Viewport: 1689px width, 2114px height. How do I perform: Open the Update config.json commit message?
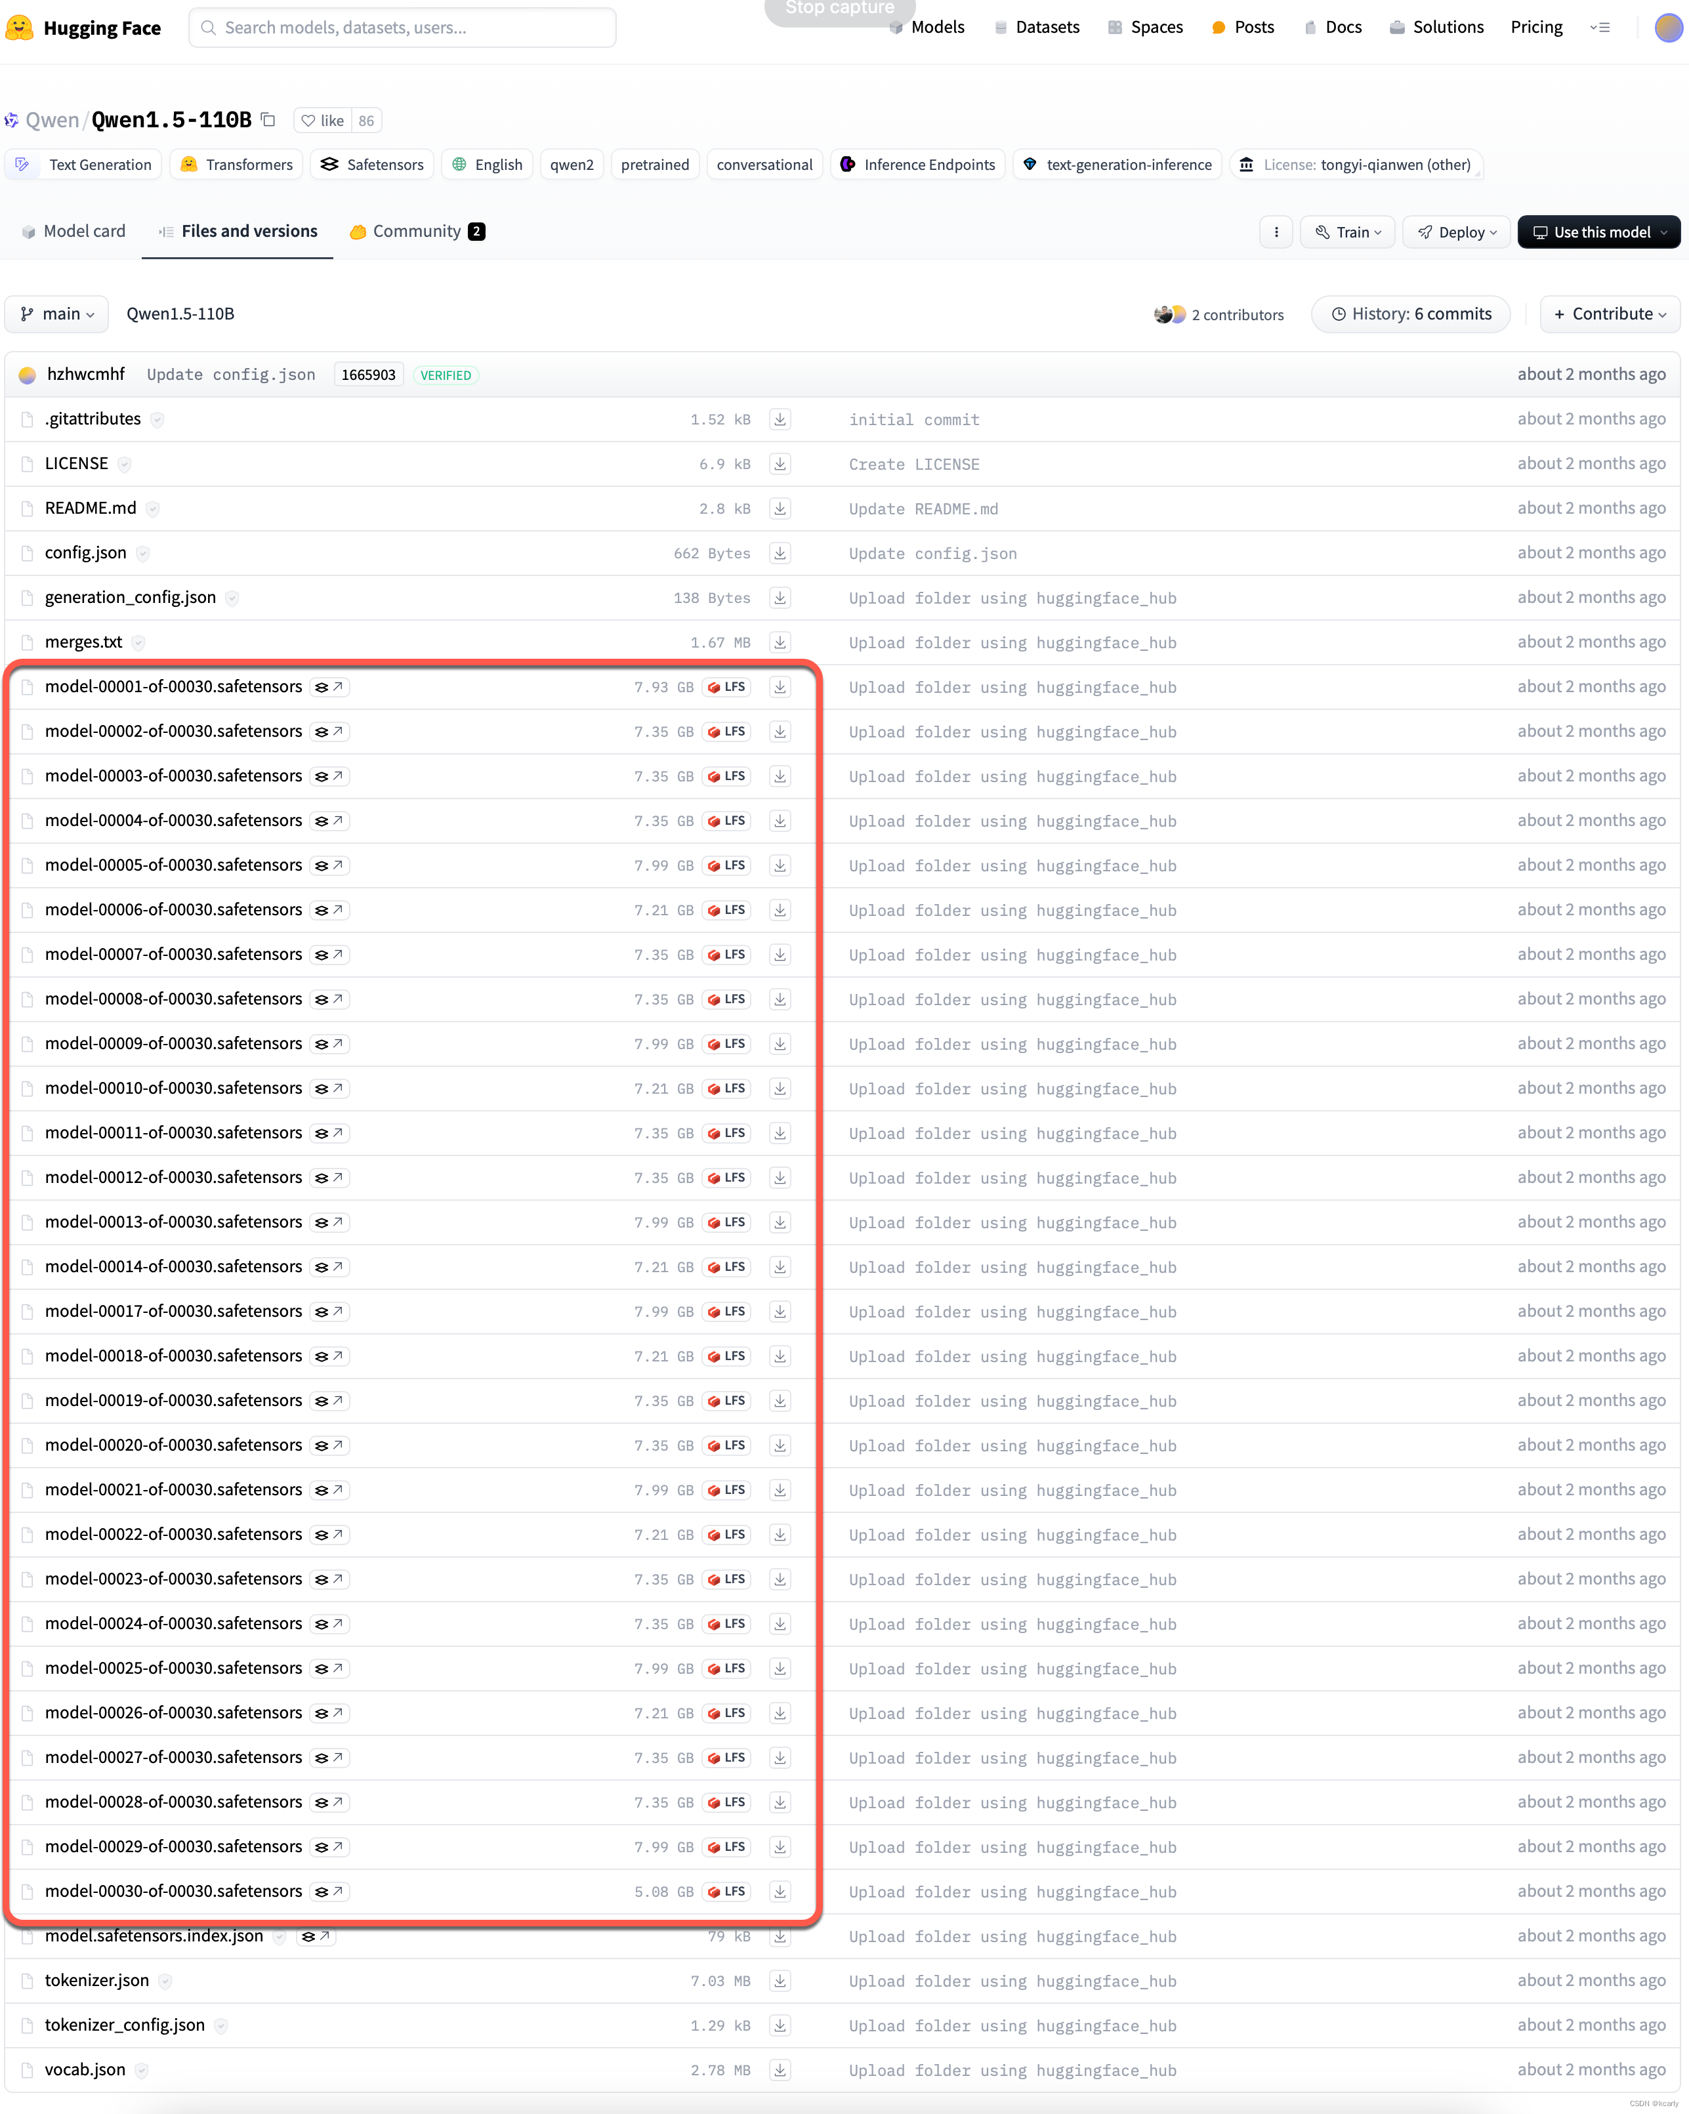tap(232, 375)
